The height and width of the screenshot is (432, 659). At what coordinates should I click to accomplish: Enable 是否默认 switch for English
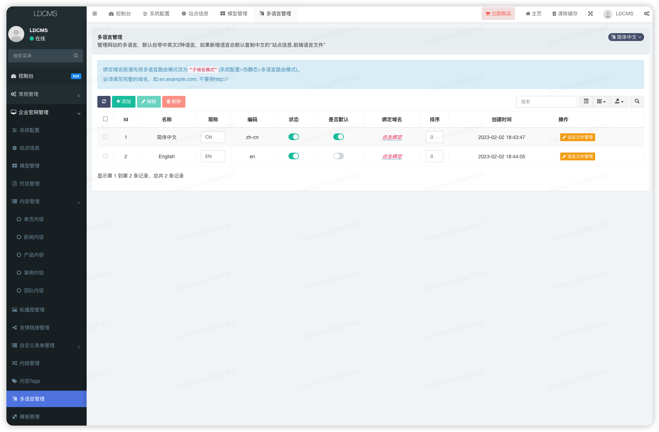point(338,156)
